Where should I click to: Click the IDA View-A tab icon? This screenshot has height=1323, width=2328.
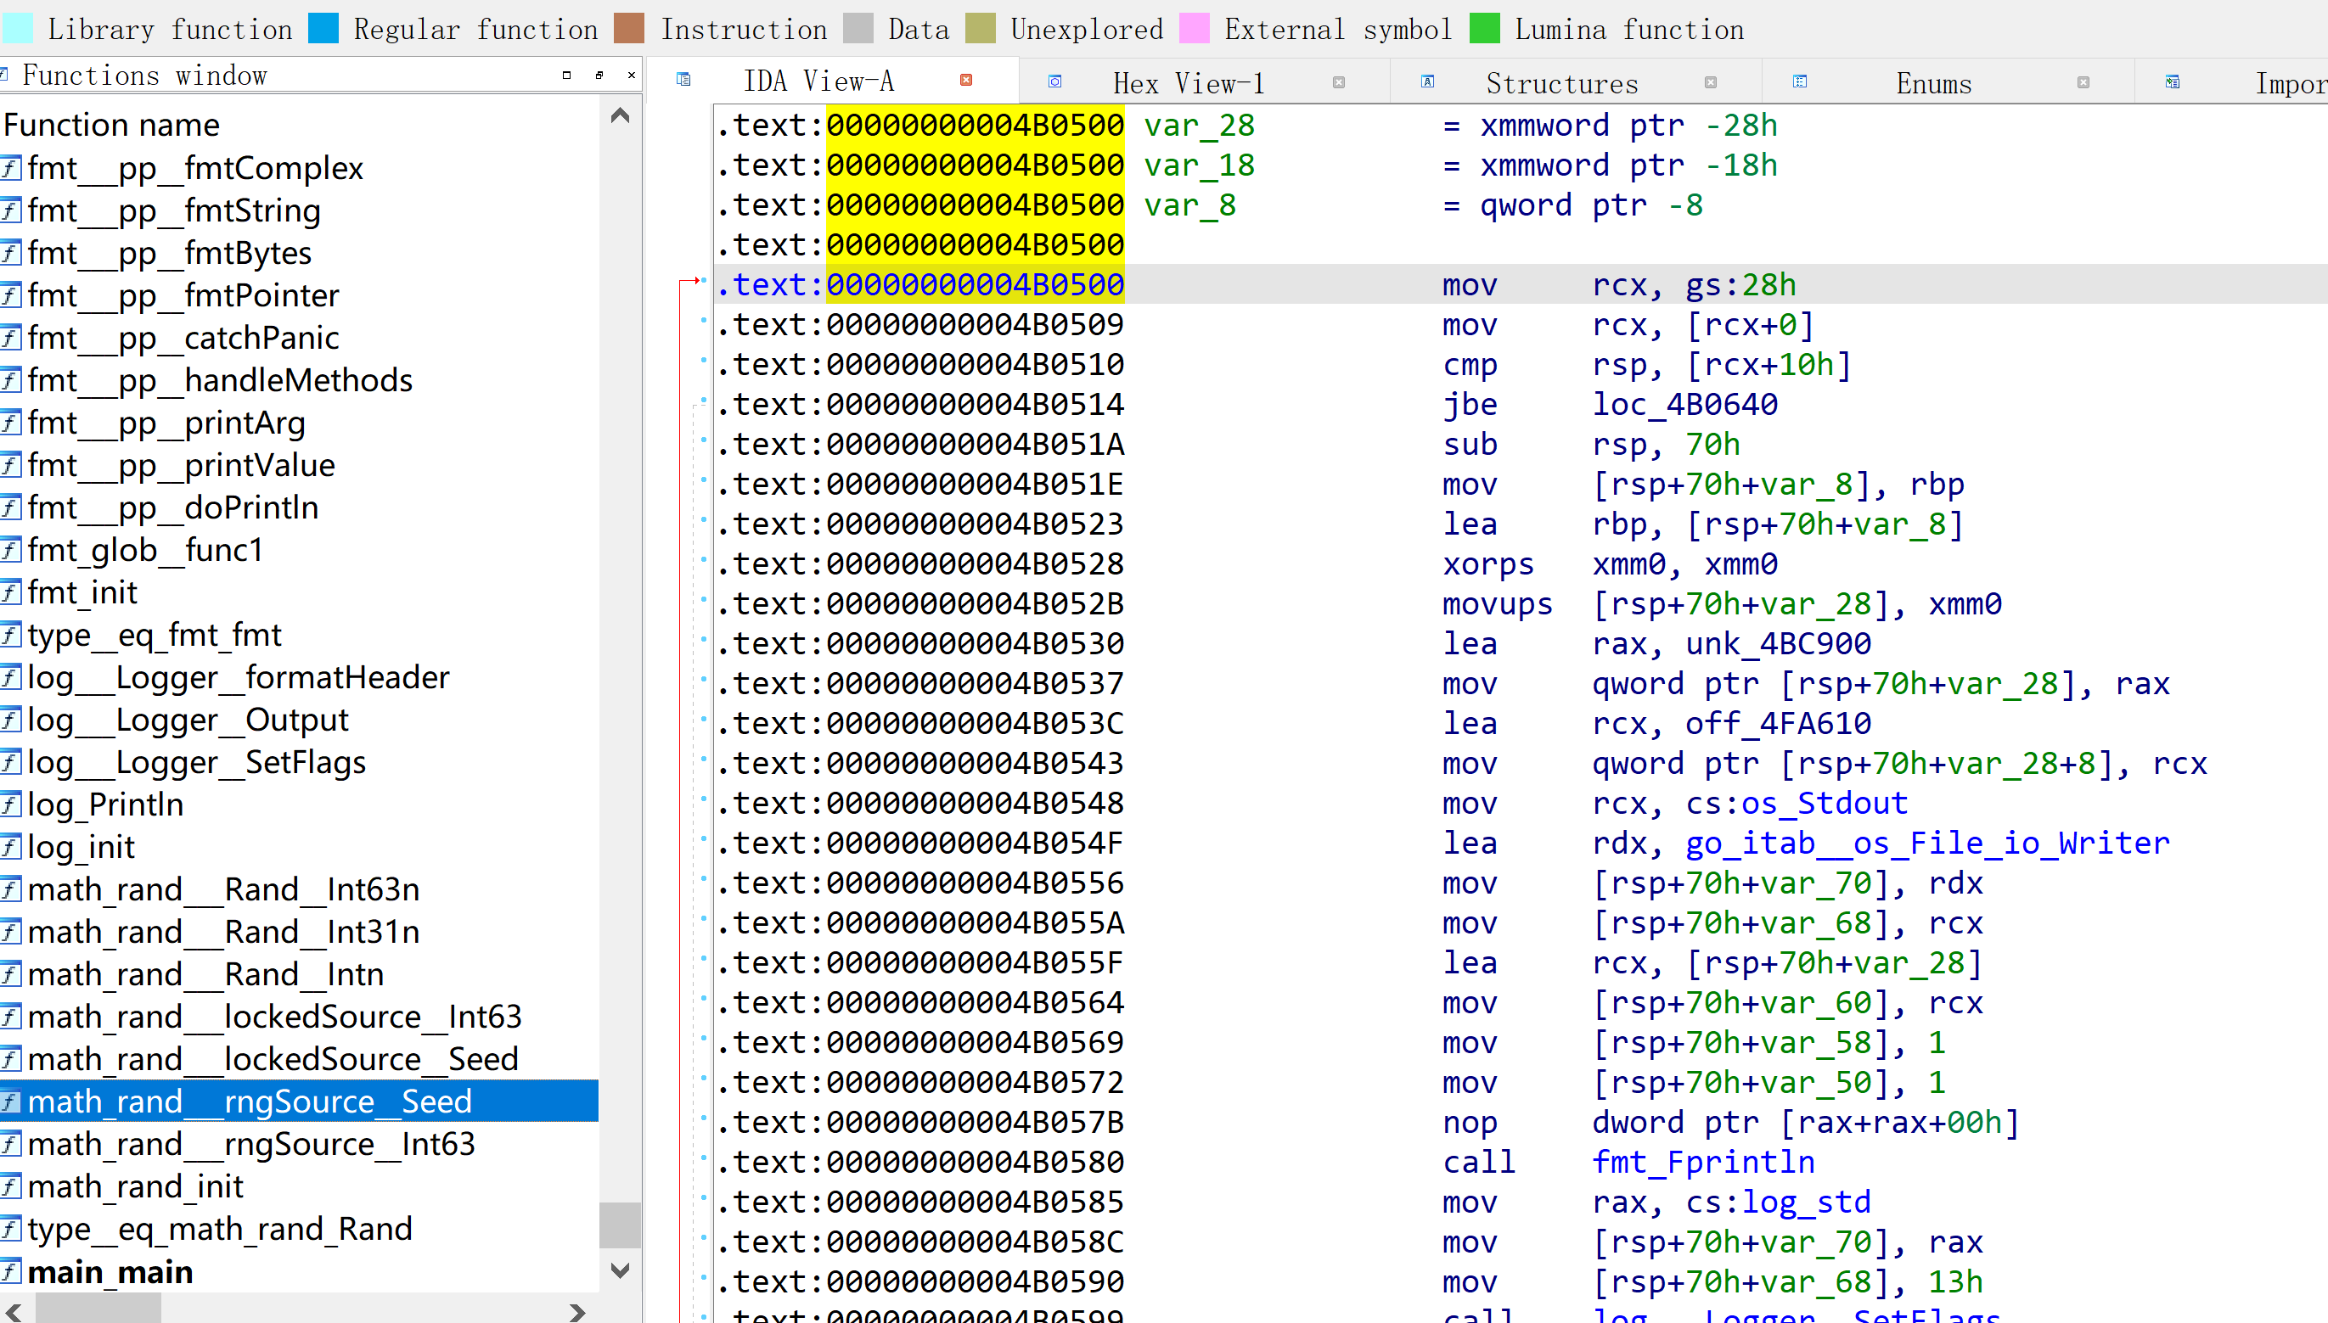point(683,80)
